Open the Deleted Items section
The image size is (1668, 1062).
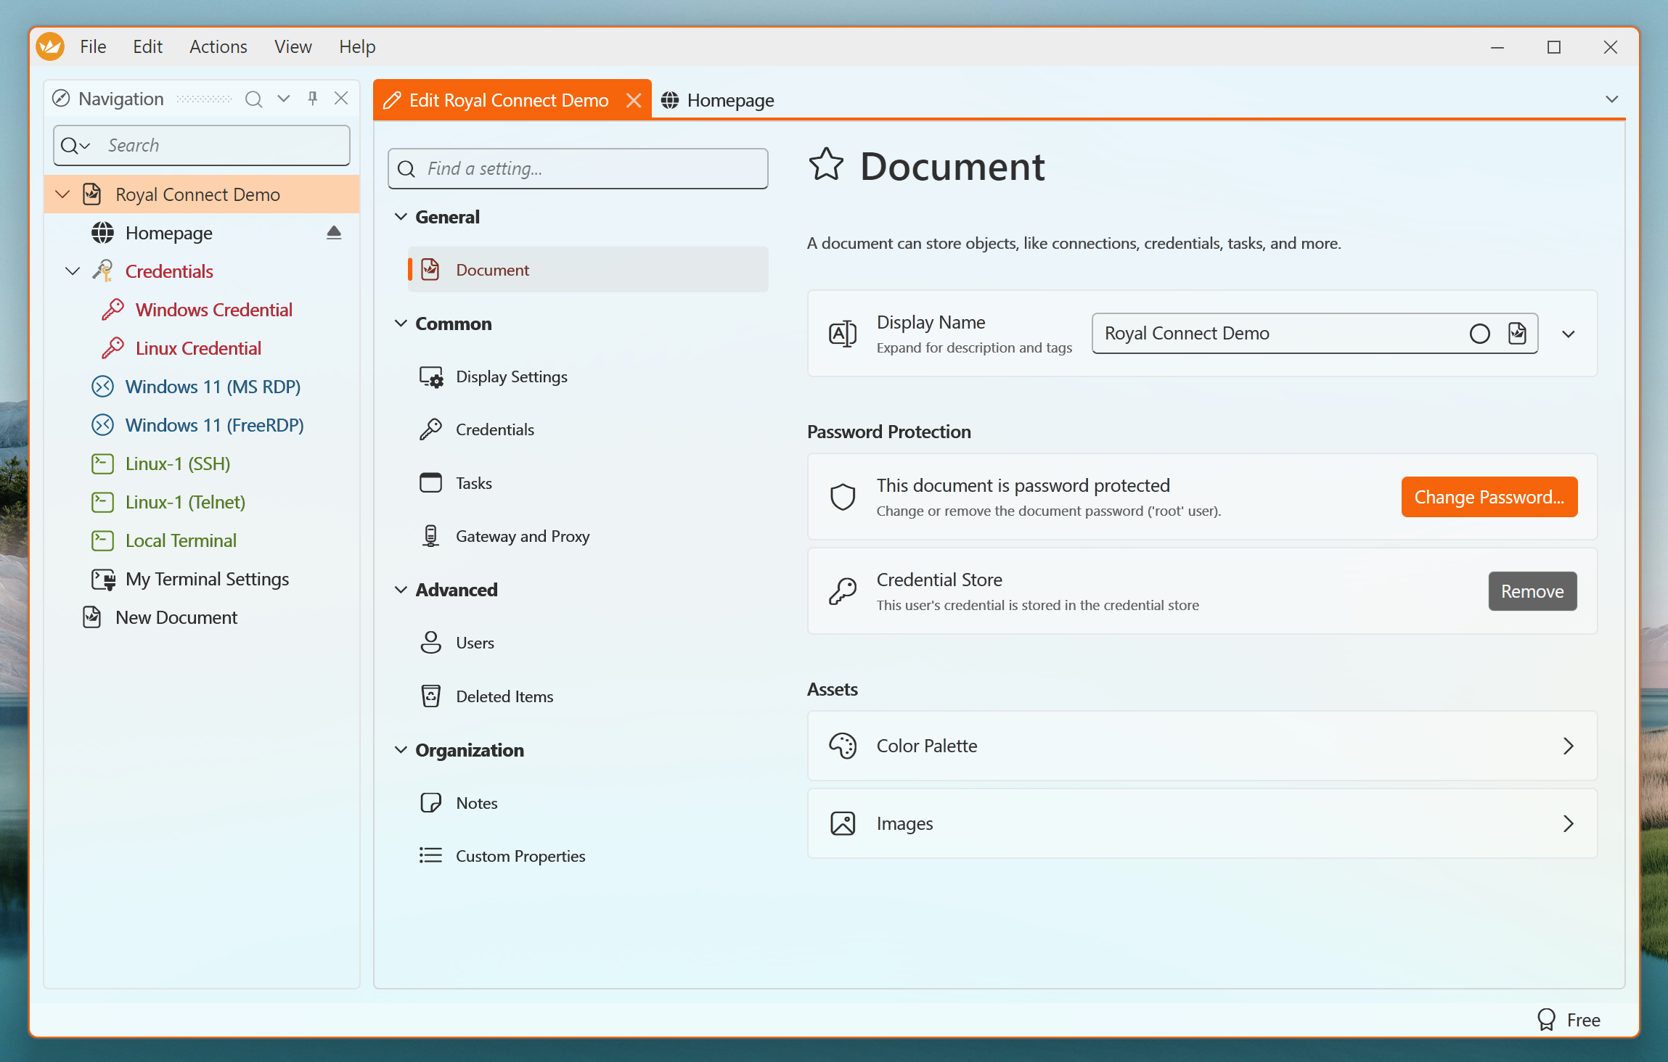pyautogui.click(x=504, y=696)
